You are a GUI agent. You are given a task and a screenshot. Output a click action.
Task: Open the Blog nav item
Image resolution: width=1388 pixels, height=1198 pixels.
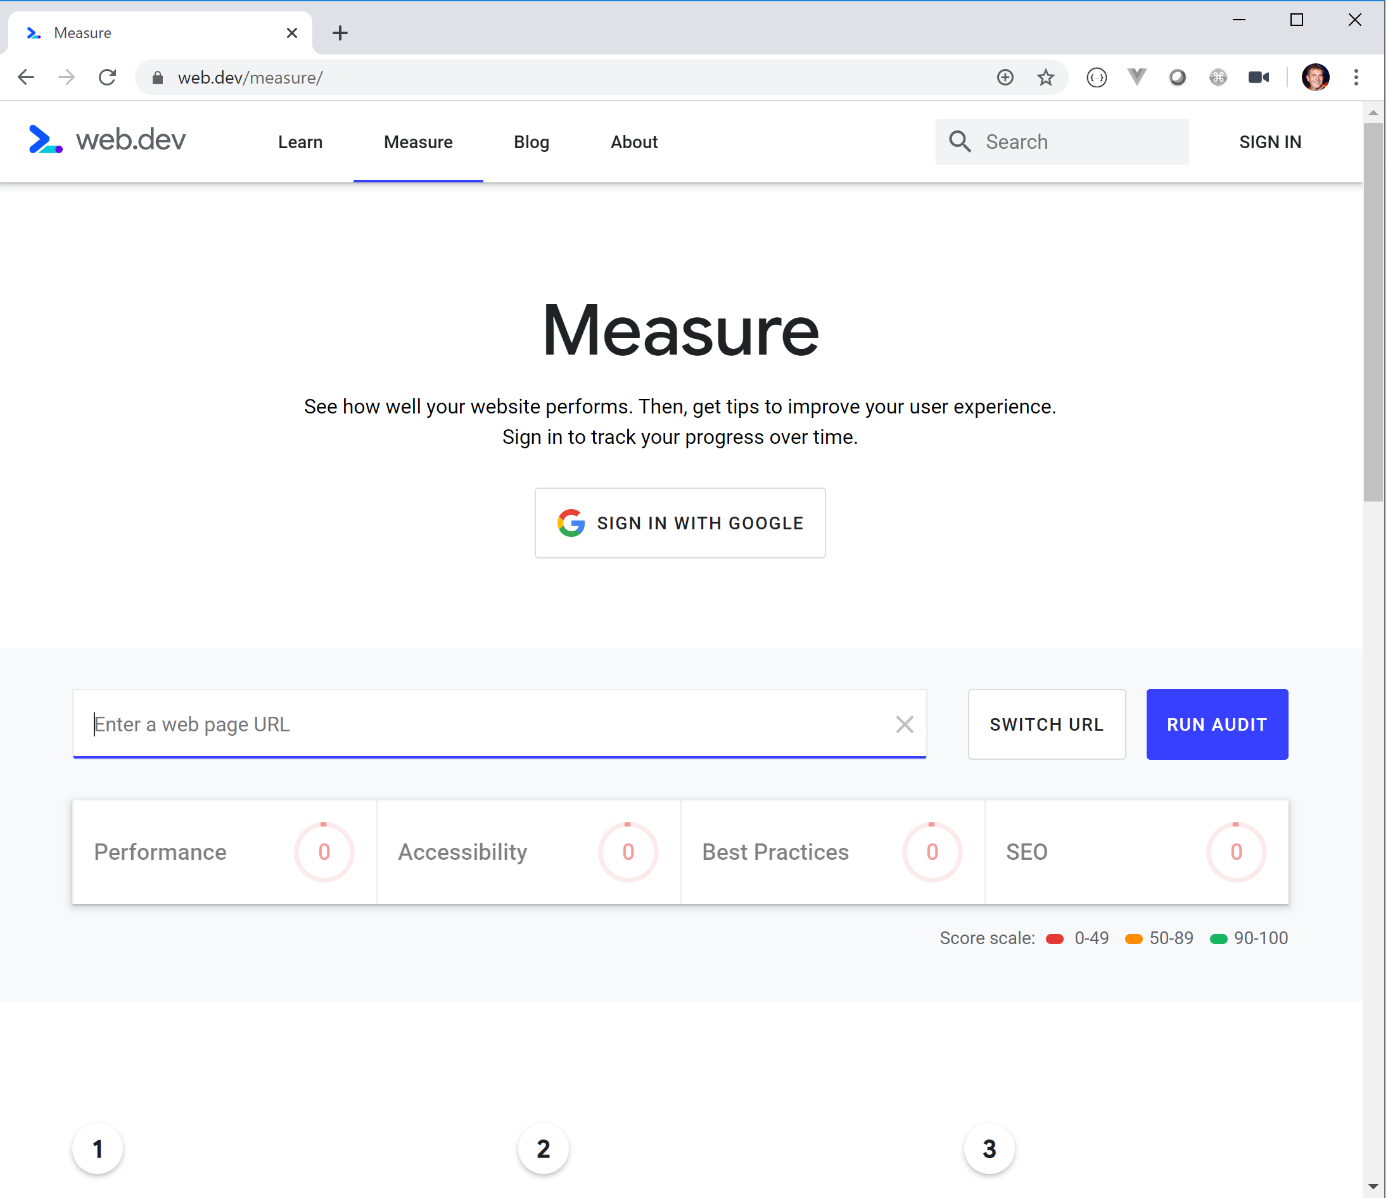pyautogui.click(x=532, y=142)
